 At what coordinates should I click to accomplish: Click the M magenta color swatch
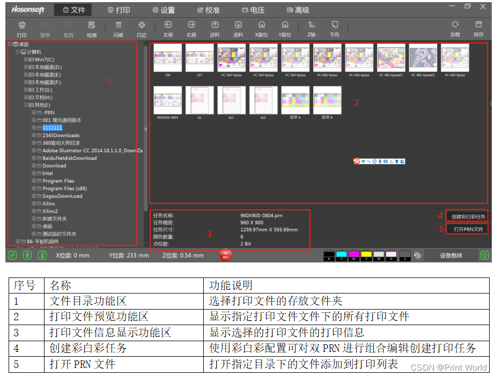pyautogui.click(x=354, y=254)
